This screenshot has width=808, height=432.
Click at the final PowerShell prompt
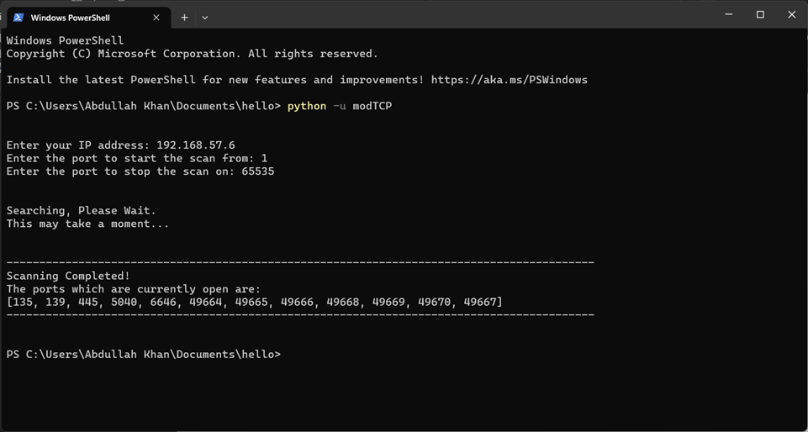coord(143,354)
